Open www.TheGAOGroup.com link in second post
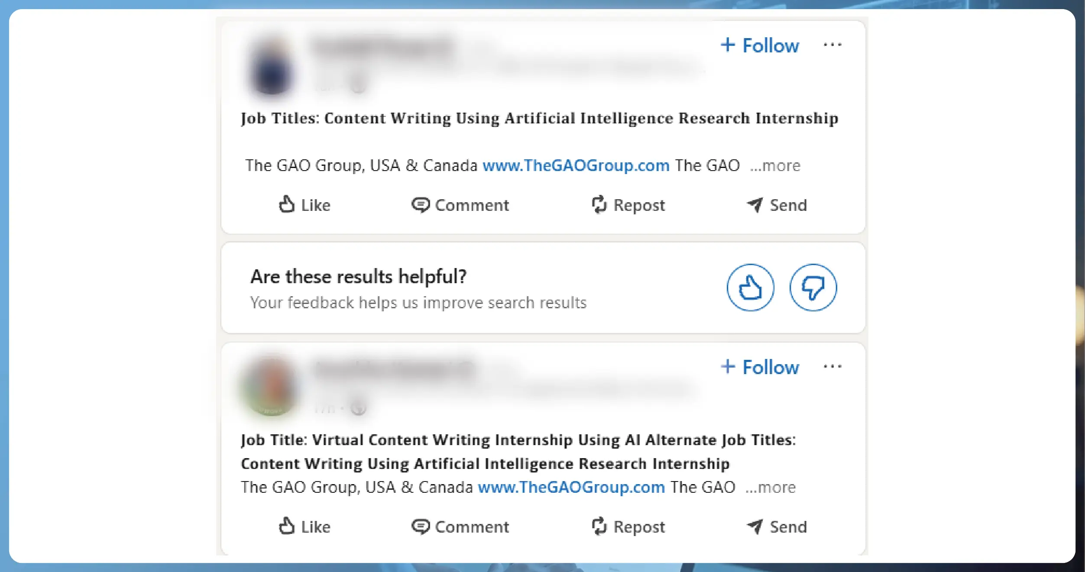The width and height of the screenshot is (1085, 572). pos(571,487)
